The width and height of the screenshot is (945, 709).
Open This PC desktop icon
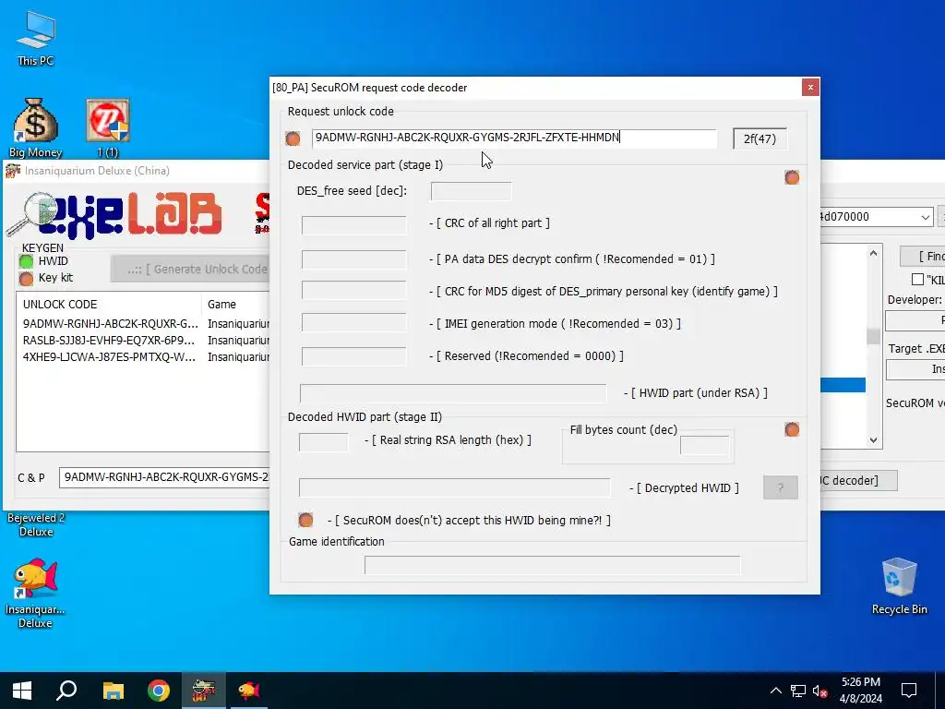[x=36, y=39]
